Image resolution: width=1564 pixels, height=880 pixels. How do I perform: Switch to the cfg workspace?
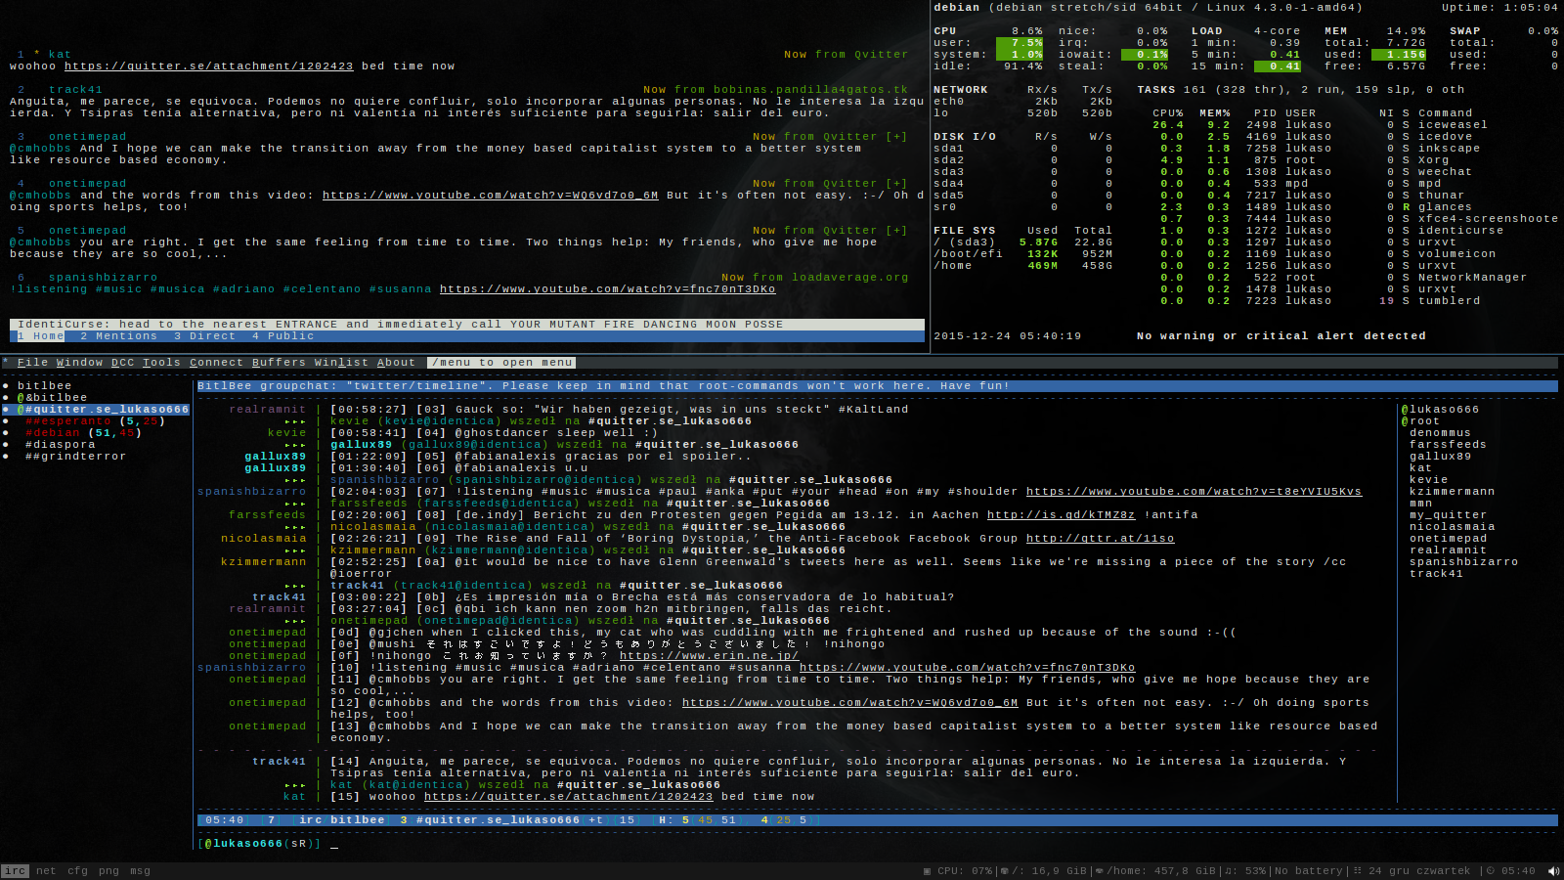(77, 871)
